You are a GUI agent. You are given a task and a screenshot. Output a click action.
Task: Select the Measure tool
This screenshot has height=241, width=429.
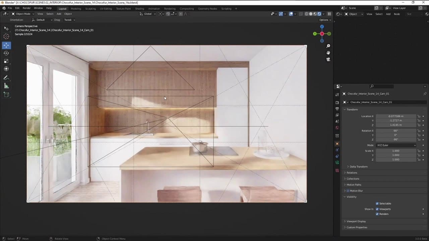[x=6, y=86]
